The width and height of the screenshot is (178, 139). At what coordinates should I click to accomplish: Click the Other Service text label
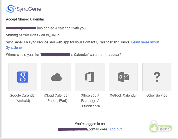pyautogui.click(x=157, y=96)
